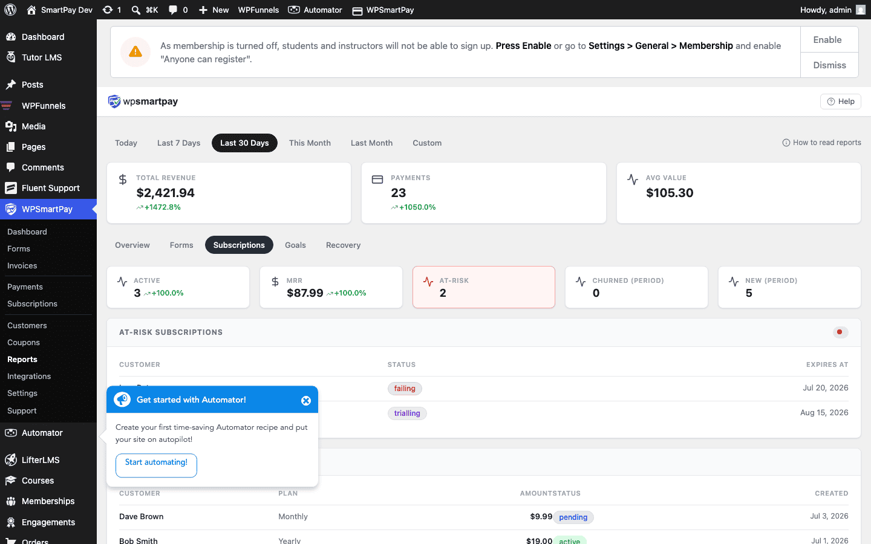Click the wpsmartpay logo in header
Screen dimensions: 871x544
pos(143,102)
